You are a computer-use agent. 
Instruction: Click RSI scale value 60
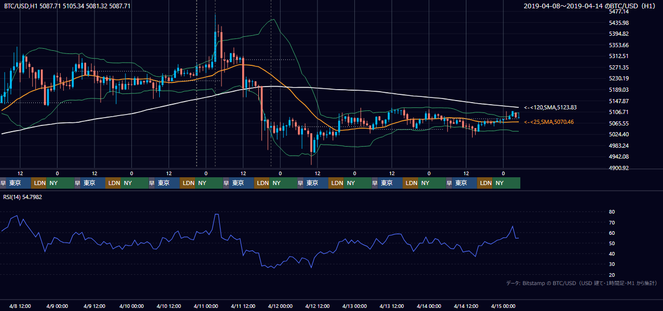pyautogui.click(x=612, y=233)
